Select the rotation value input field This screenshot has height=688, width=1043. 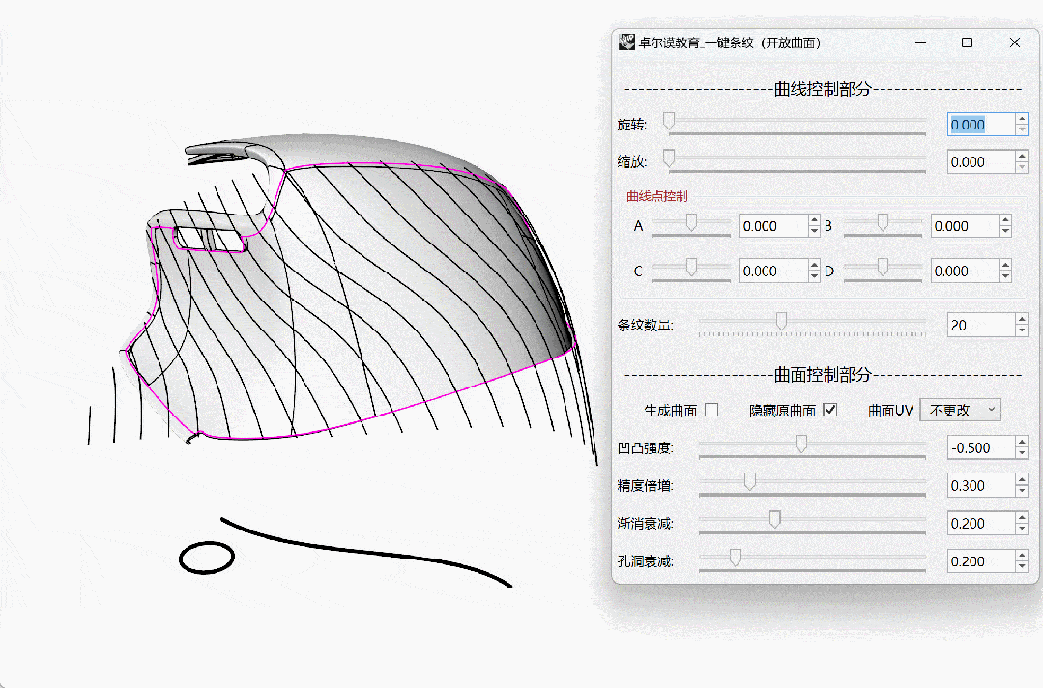(x=981, y=125)
